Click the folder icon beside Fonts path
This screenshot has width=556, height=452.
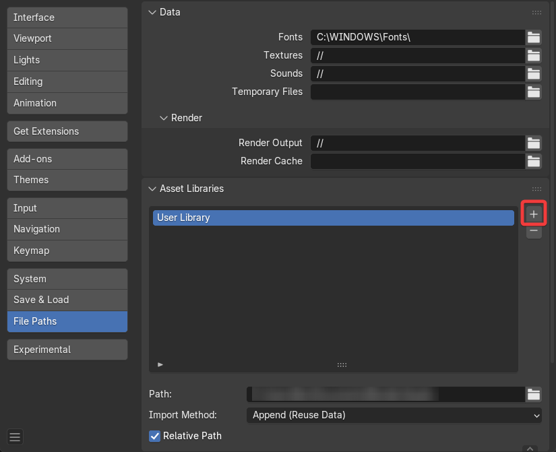534,37
